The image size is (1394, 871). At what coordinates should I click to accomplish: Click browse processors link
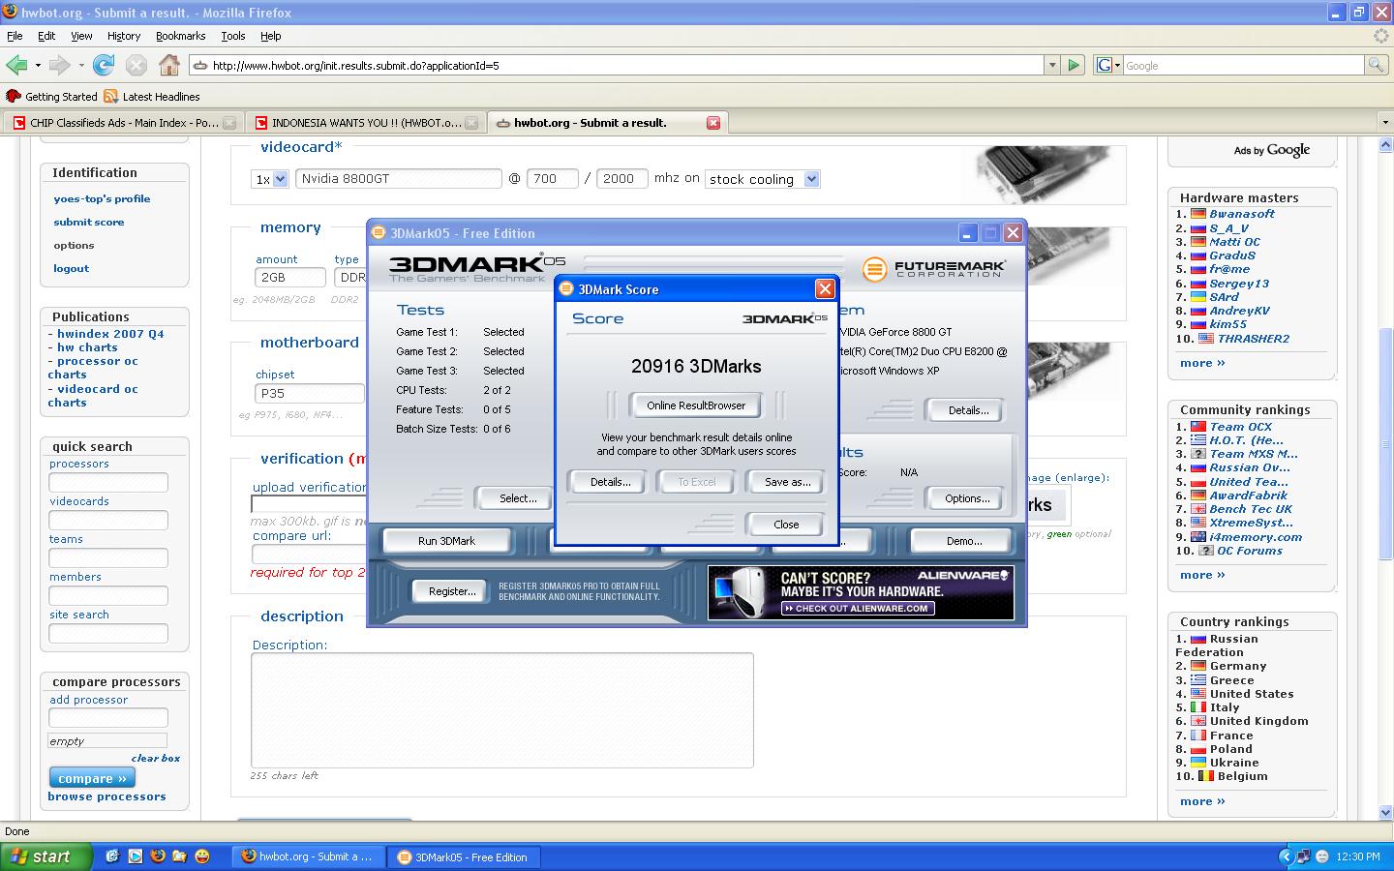pyautogui.click(x=106, y=796)
